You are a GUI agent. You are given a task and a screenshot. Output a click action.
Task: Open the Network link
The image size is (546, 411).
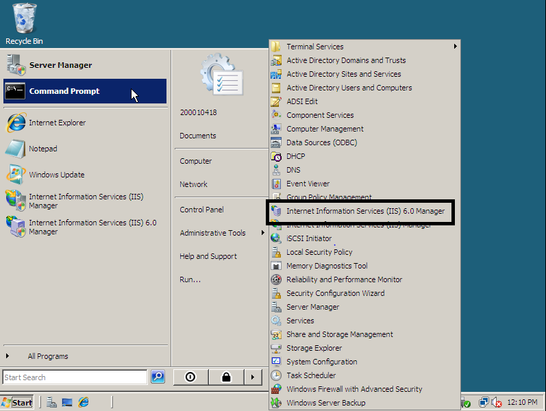click(194, 184)
